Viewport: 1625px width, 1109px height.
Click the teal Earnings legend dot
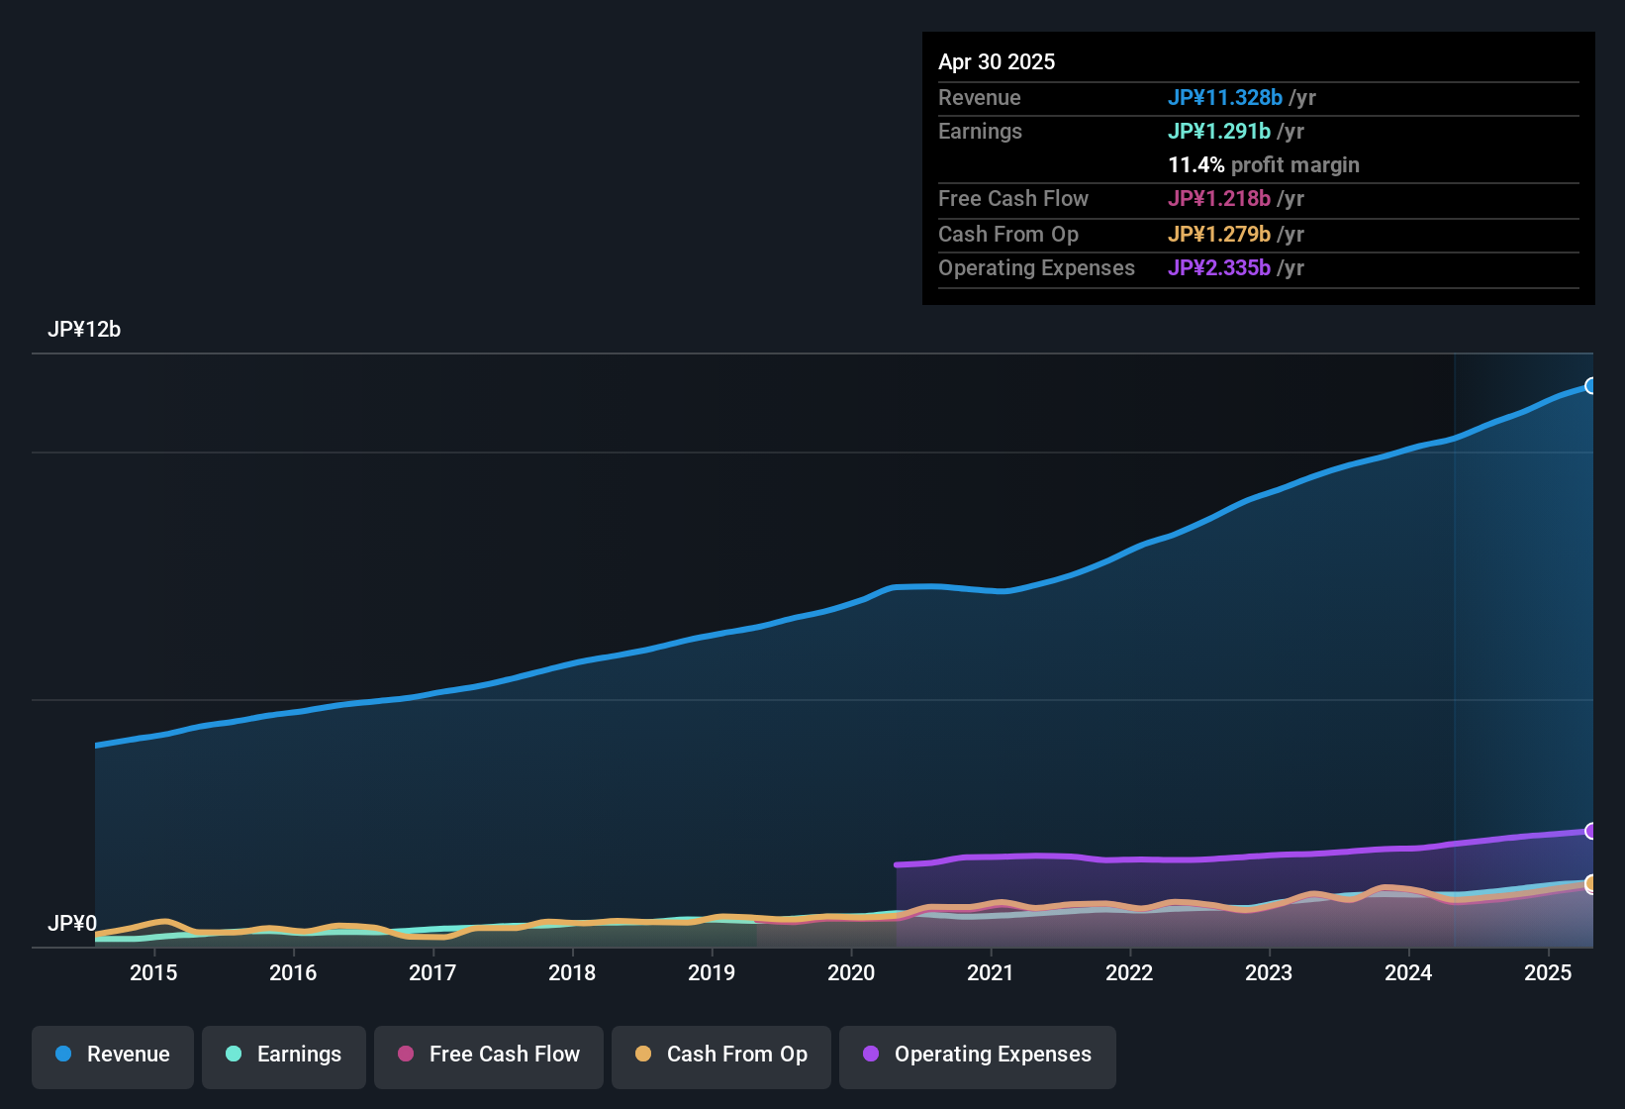coord(234,1055)
